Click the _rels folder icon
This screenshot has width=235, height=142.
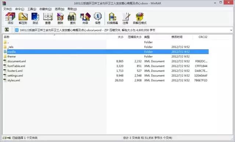(5, 47)
